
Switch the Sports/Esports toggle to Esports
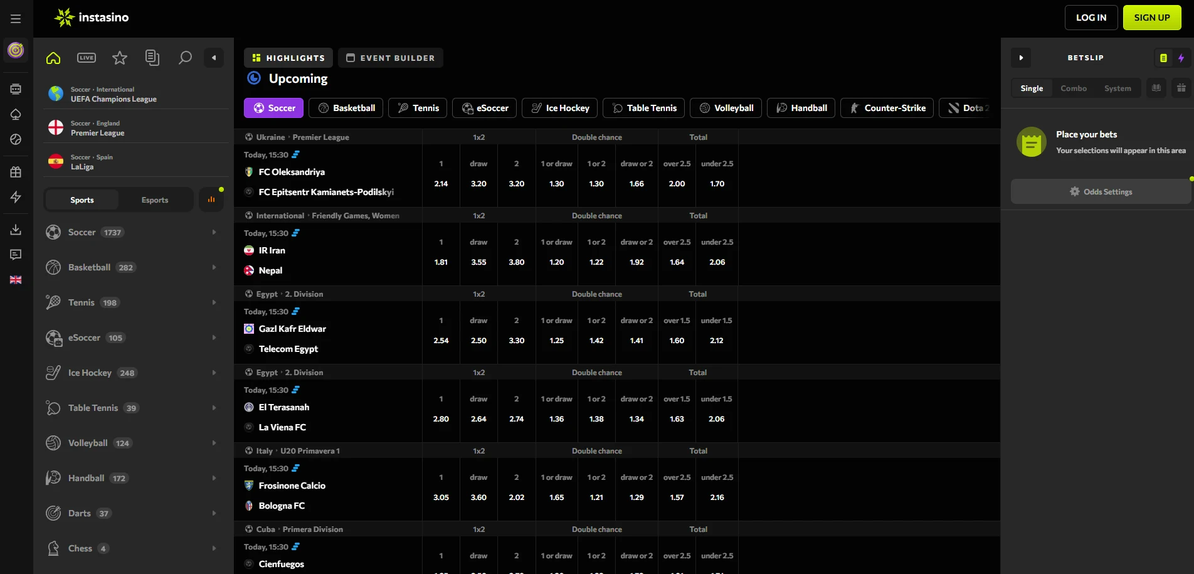pyautogui.click(x=154, y=199)
